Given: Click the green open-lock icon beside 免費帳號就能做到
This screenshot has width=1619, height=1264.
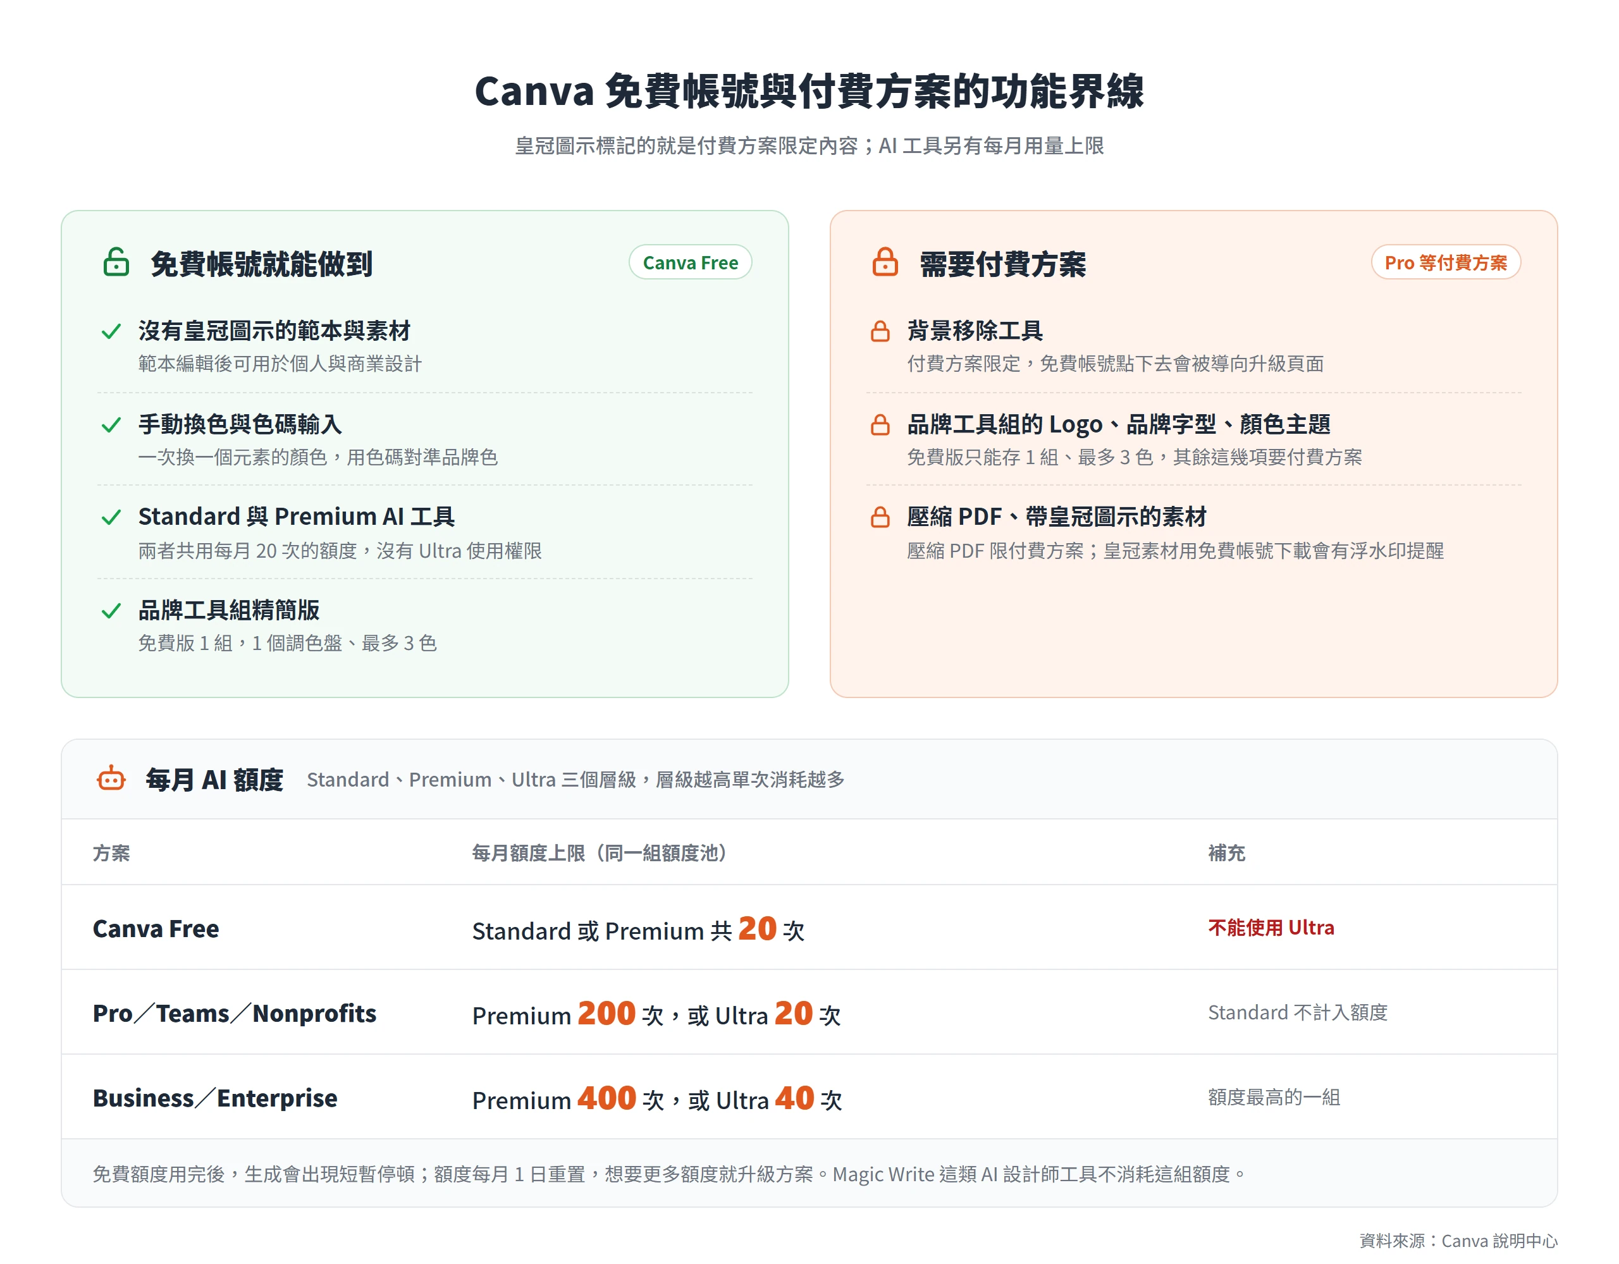Looking at the screenshot, I should coord(116,262).
